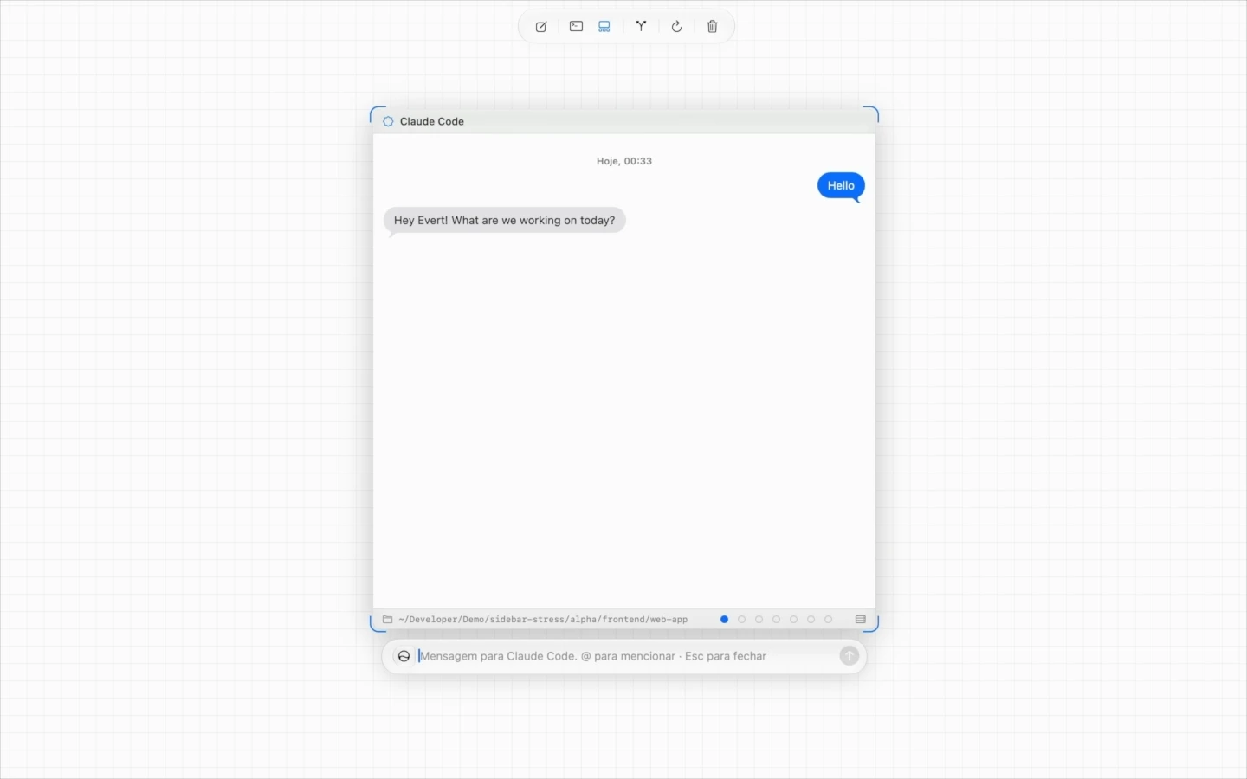The width and height of the screenshot is (1247, 779).
Task: Click the Claude Code title icon
Action: coord(388,121)
